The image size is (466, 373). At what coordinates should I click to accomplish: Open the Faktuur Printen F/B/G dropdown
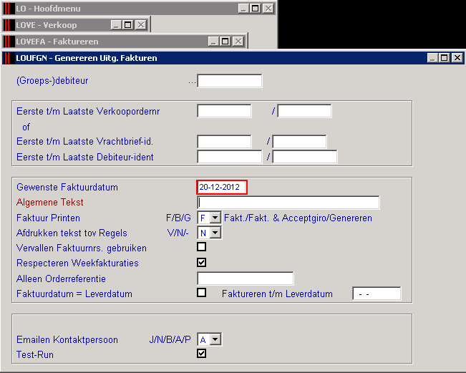click(215, 218)
